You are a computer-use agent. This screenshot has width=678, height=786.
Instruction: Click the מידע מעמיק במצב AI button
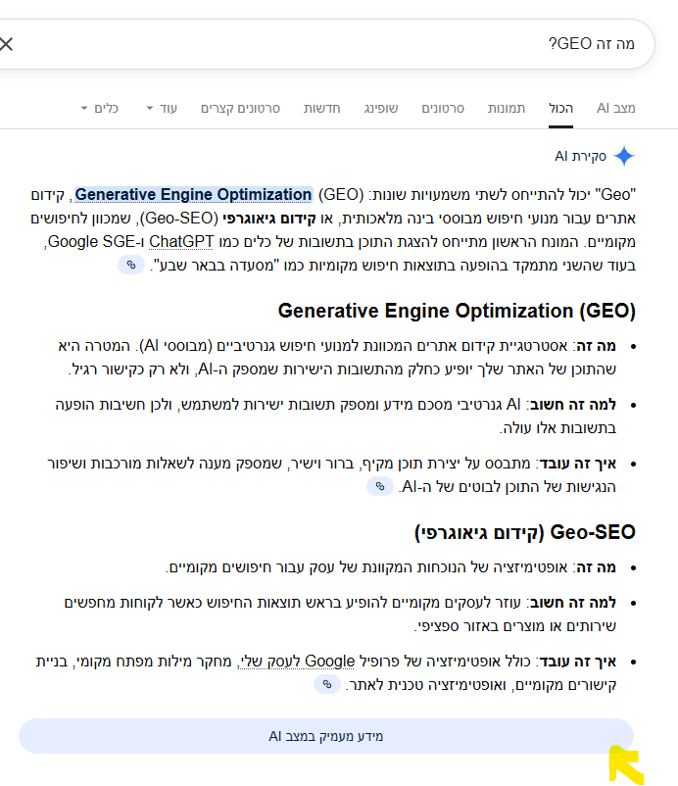point(326,736)
